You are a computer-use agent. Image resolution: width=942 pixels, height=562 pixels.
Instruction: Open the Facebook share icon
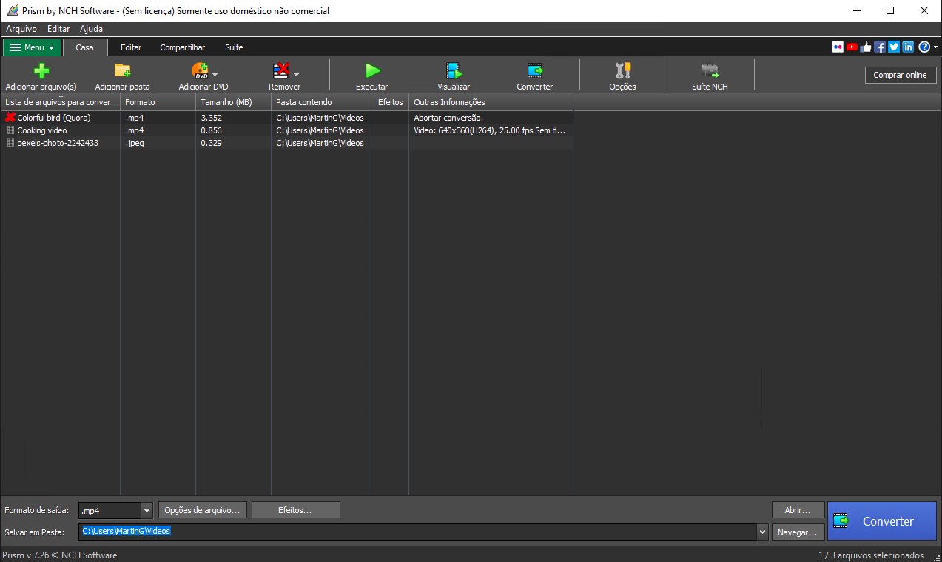pyautogui.click(x=880, y=47)
